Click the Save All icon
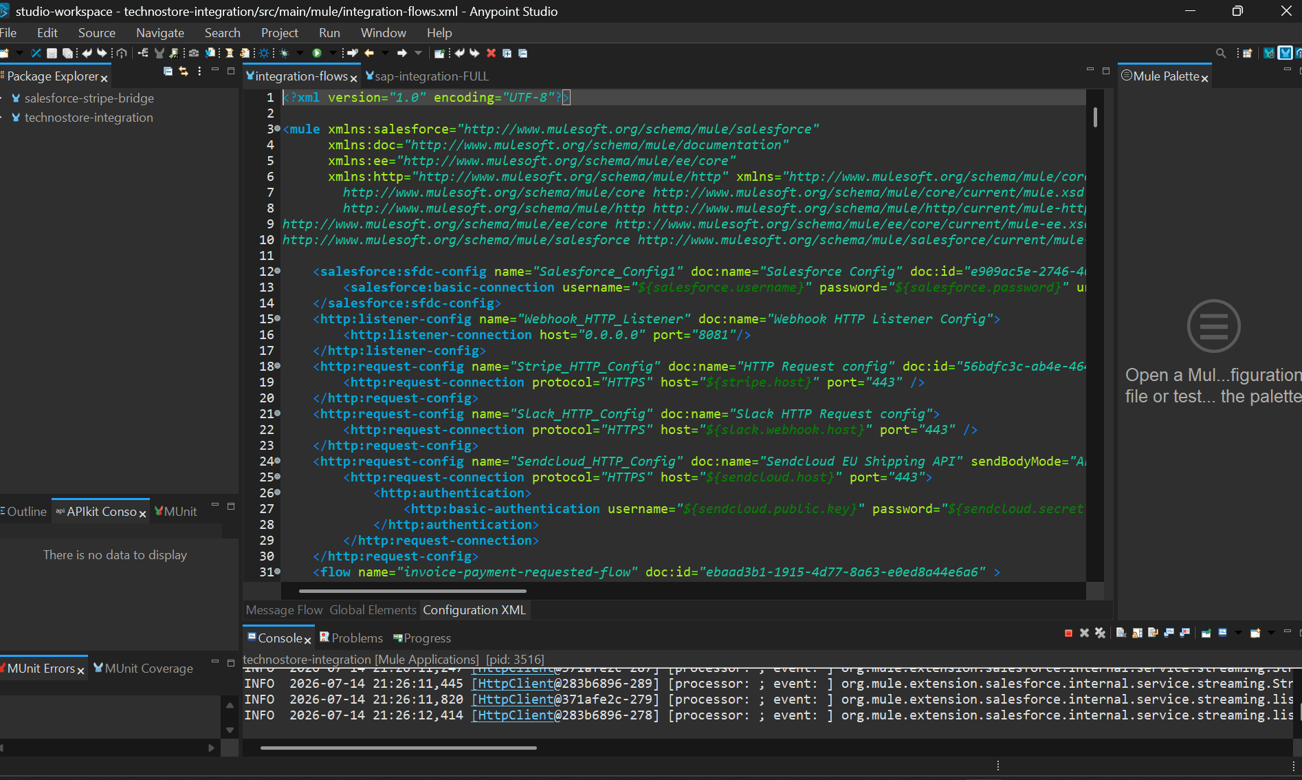Screen dimensions: 1302x780 67,53
